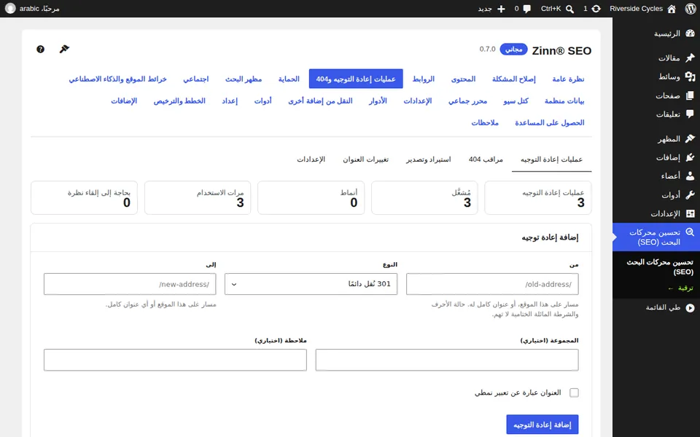Open the أدوات navigation tab in Zinn SEO

click(x=263, y=101)
